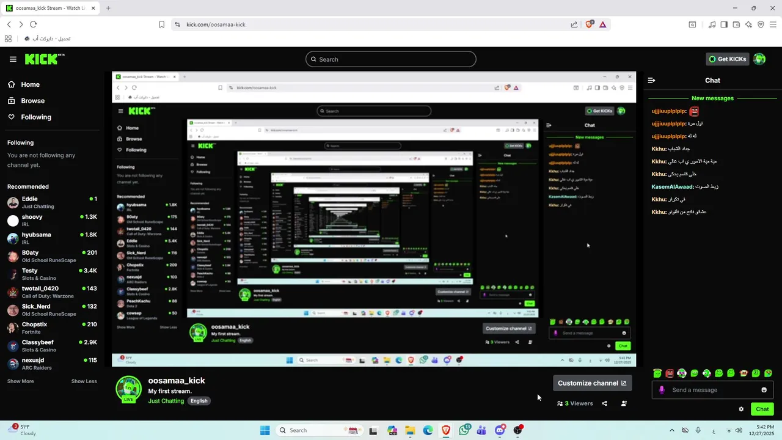Open the Just Chatting category link

pyautogui.click(x=166, y=401)
